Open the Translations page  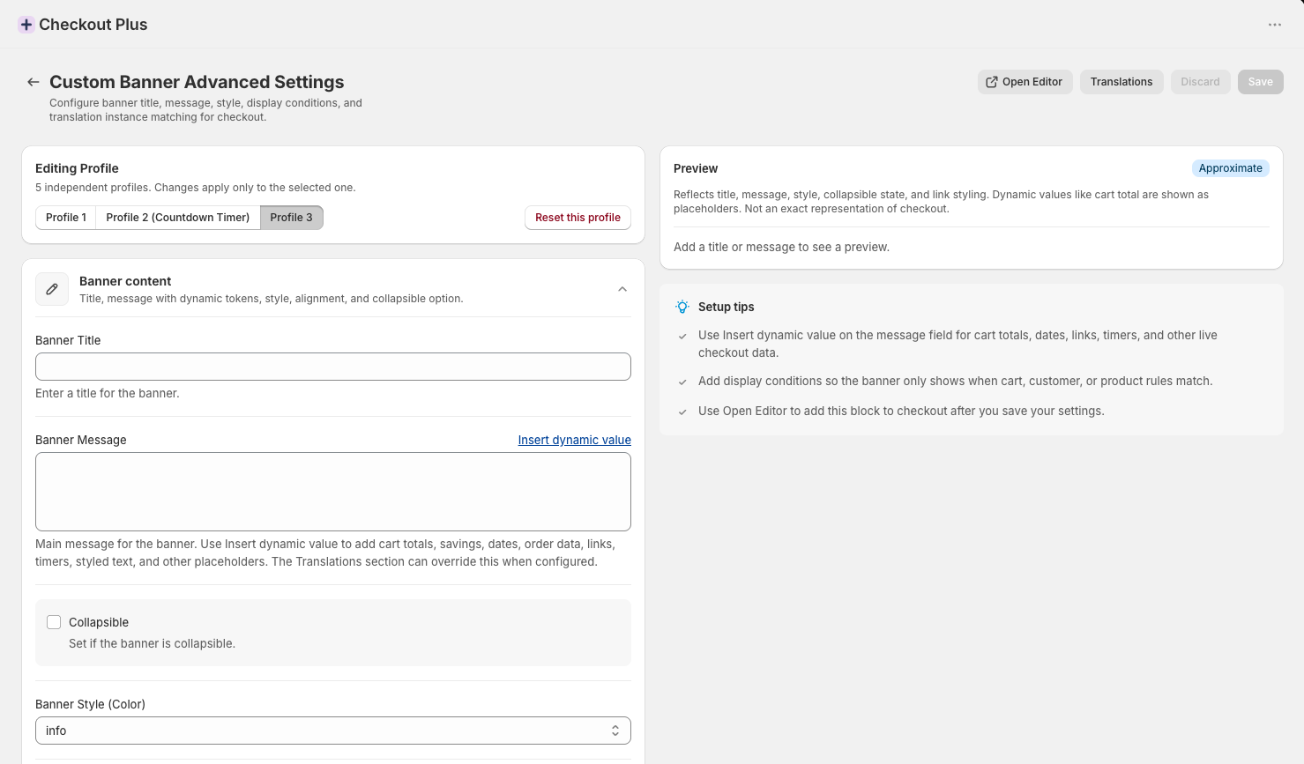point(1121,82)
